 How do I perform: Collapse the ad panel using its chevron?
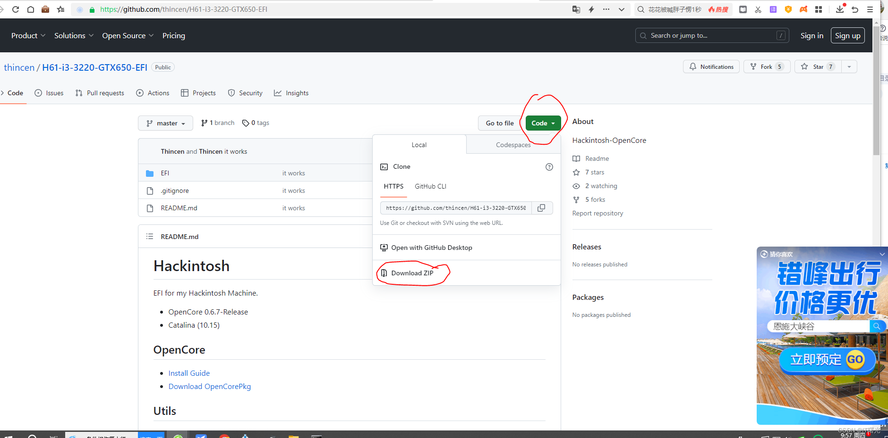(x=882, y=254)
